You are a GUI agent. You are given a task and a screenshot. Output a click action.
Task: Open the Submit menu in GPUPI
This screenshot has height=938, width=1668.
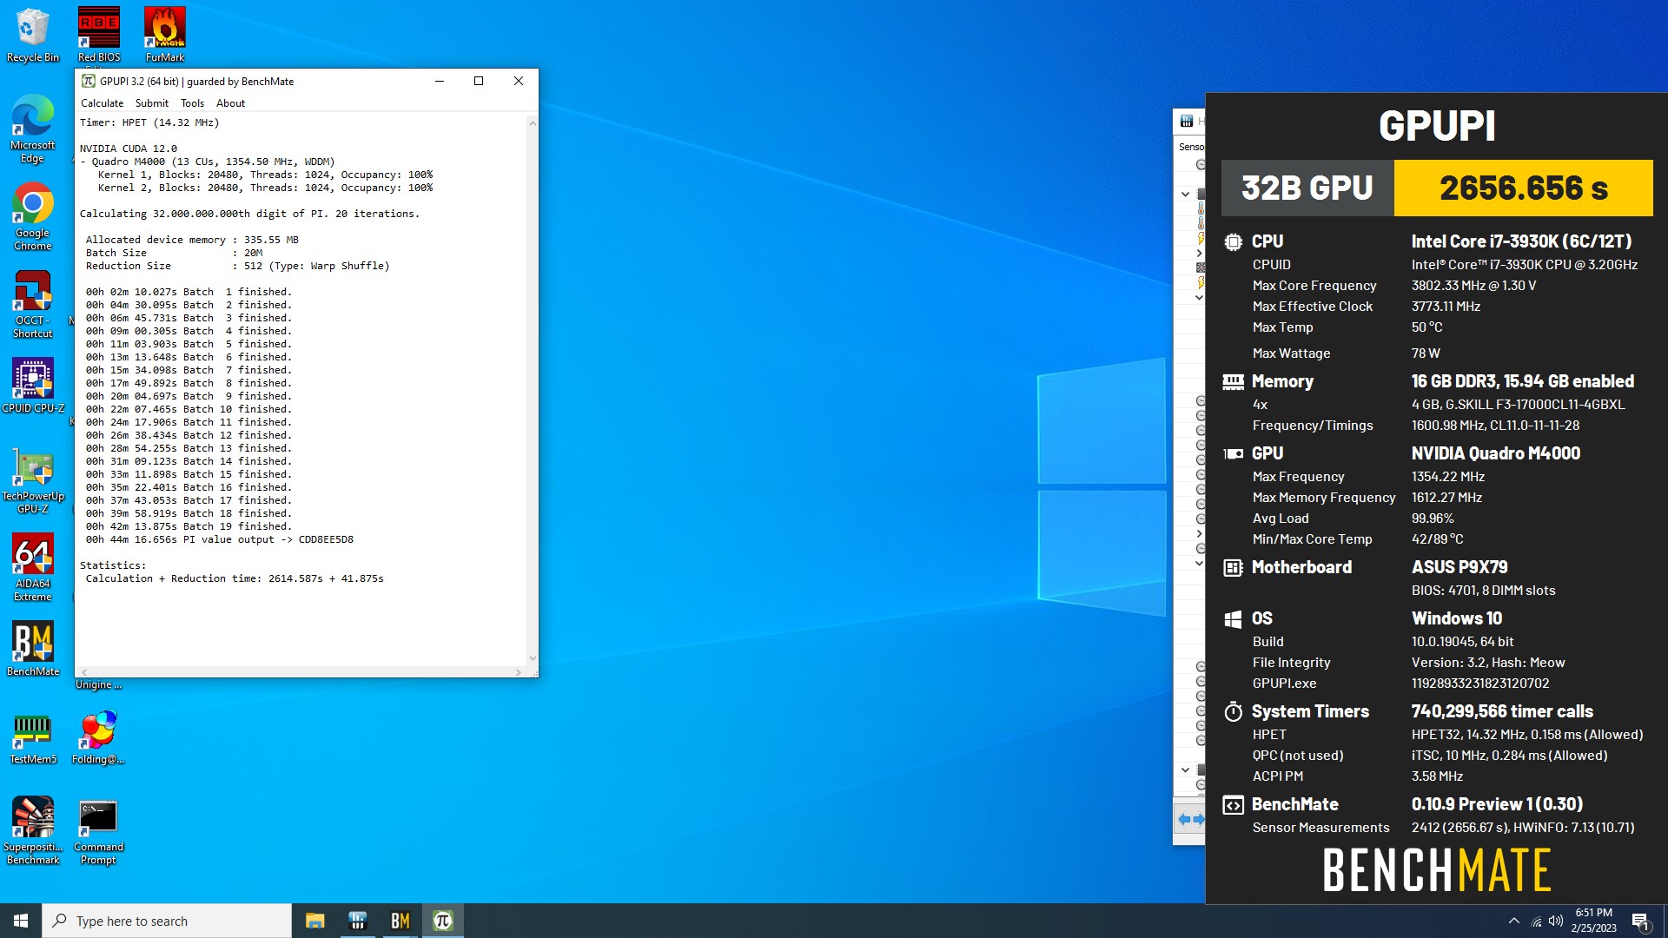click(152, 103)
